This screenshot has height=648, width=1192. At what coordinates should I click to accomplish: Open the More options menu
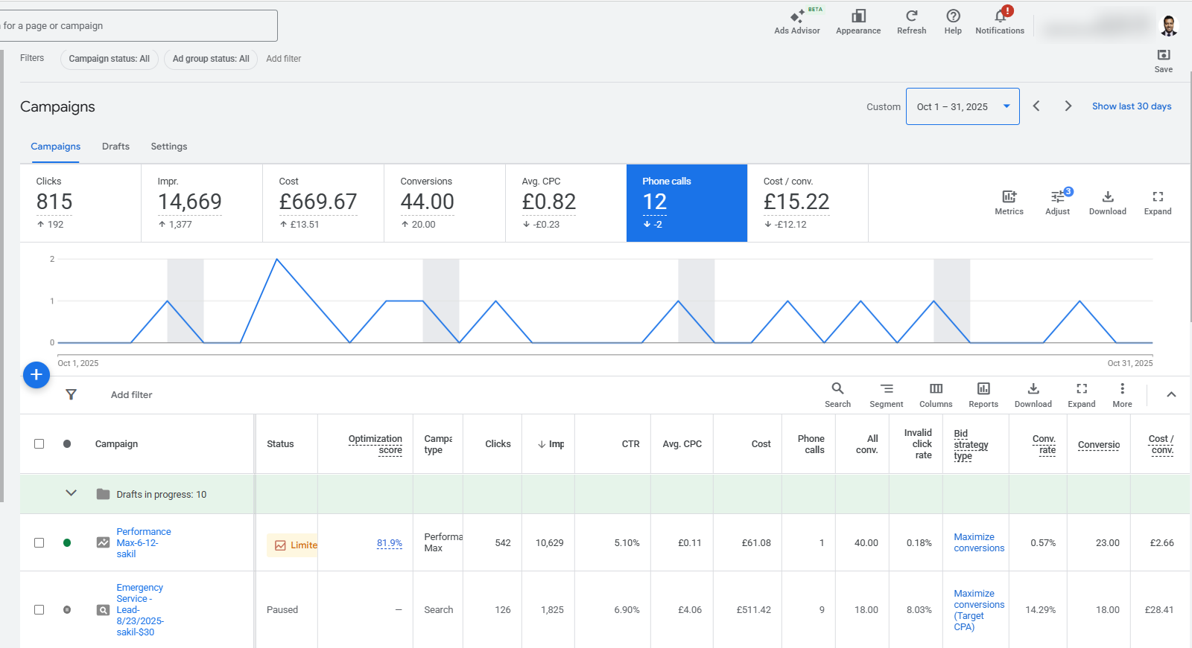[1122, 394]
